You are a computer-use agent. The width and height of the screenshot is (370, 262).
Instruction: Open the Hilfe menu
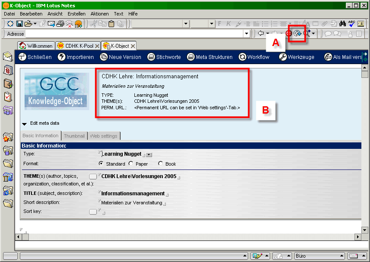[x=133, y=14]
